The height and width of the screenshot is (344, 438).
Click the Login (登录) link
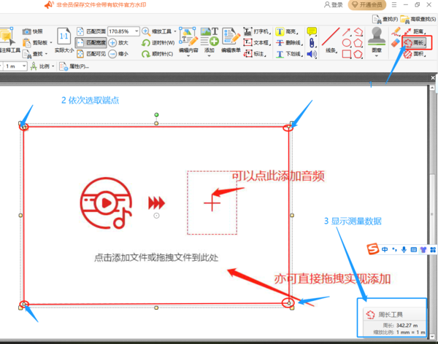point(334,5)
